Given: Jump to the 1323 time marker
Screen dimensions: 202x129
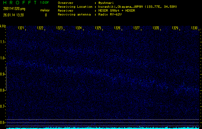Looking at the screenshot, I should pos(59,28).
